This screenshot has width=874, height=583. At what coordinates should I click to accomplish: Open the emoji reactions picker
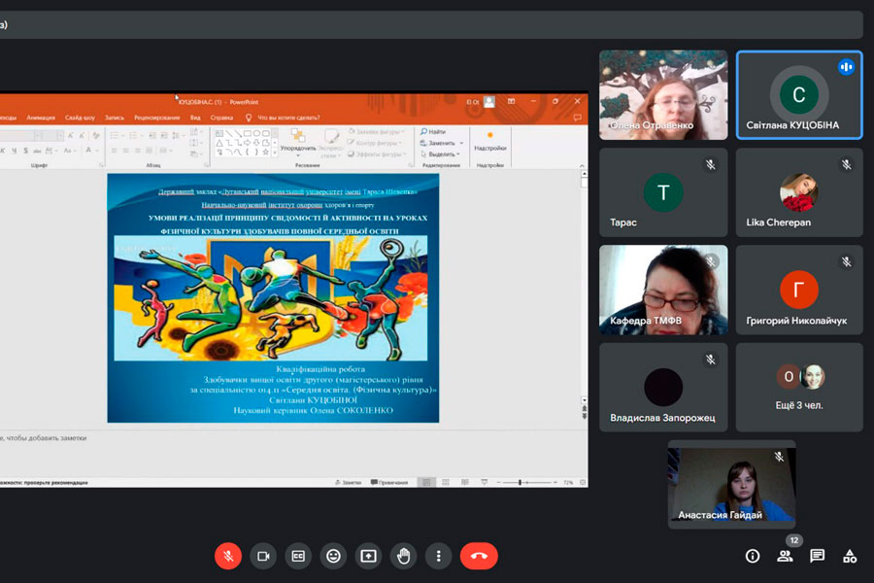[333, 556]
